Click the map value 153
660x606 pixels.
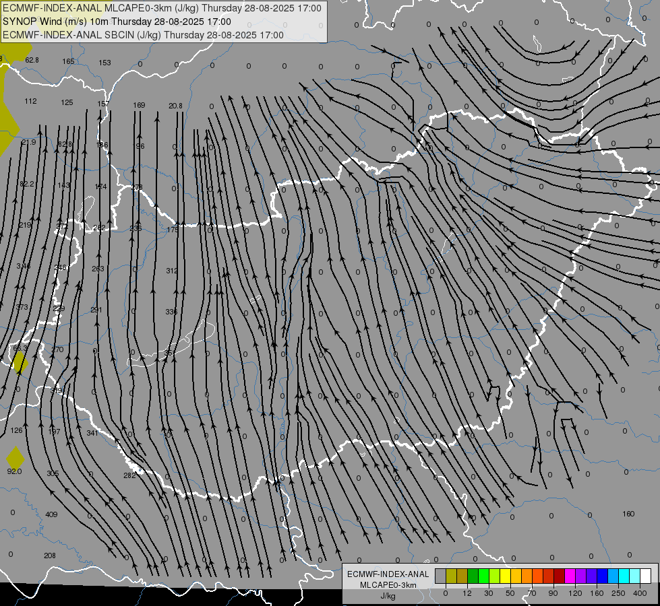pyautogui.click(x=104, y=63)
